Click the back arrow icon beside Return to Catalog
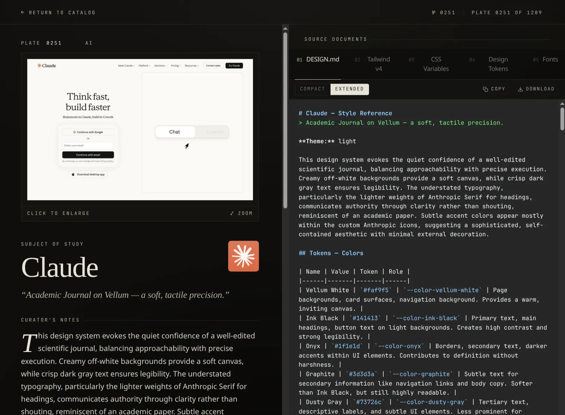565x415 pixels. click(x=23, y=13)
